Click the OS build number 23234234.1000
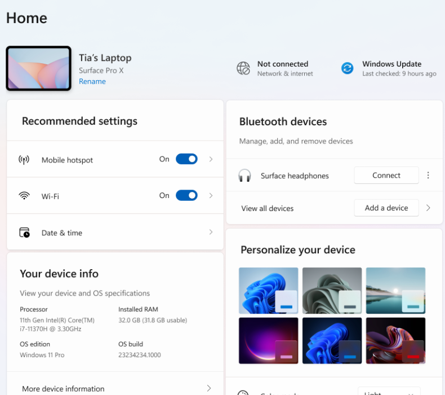Screen dimensions: 445x395 coord(139,355)
